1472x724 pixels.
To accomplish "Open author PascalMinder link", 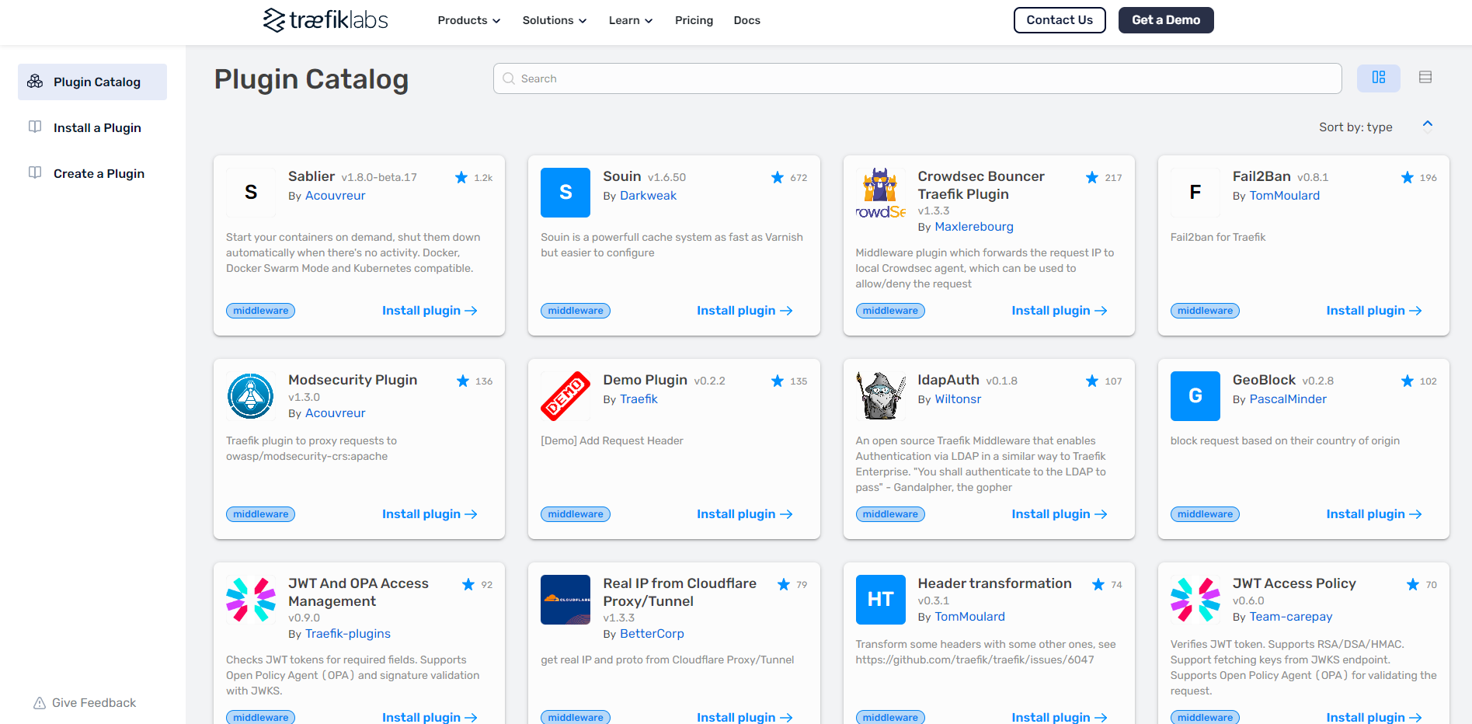I will [x=1288, y=399].
